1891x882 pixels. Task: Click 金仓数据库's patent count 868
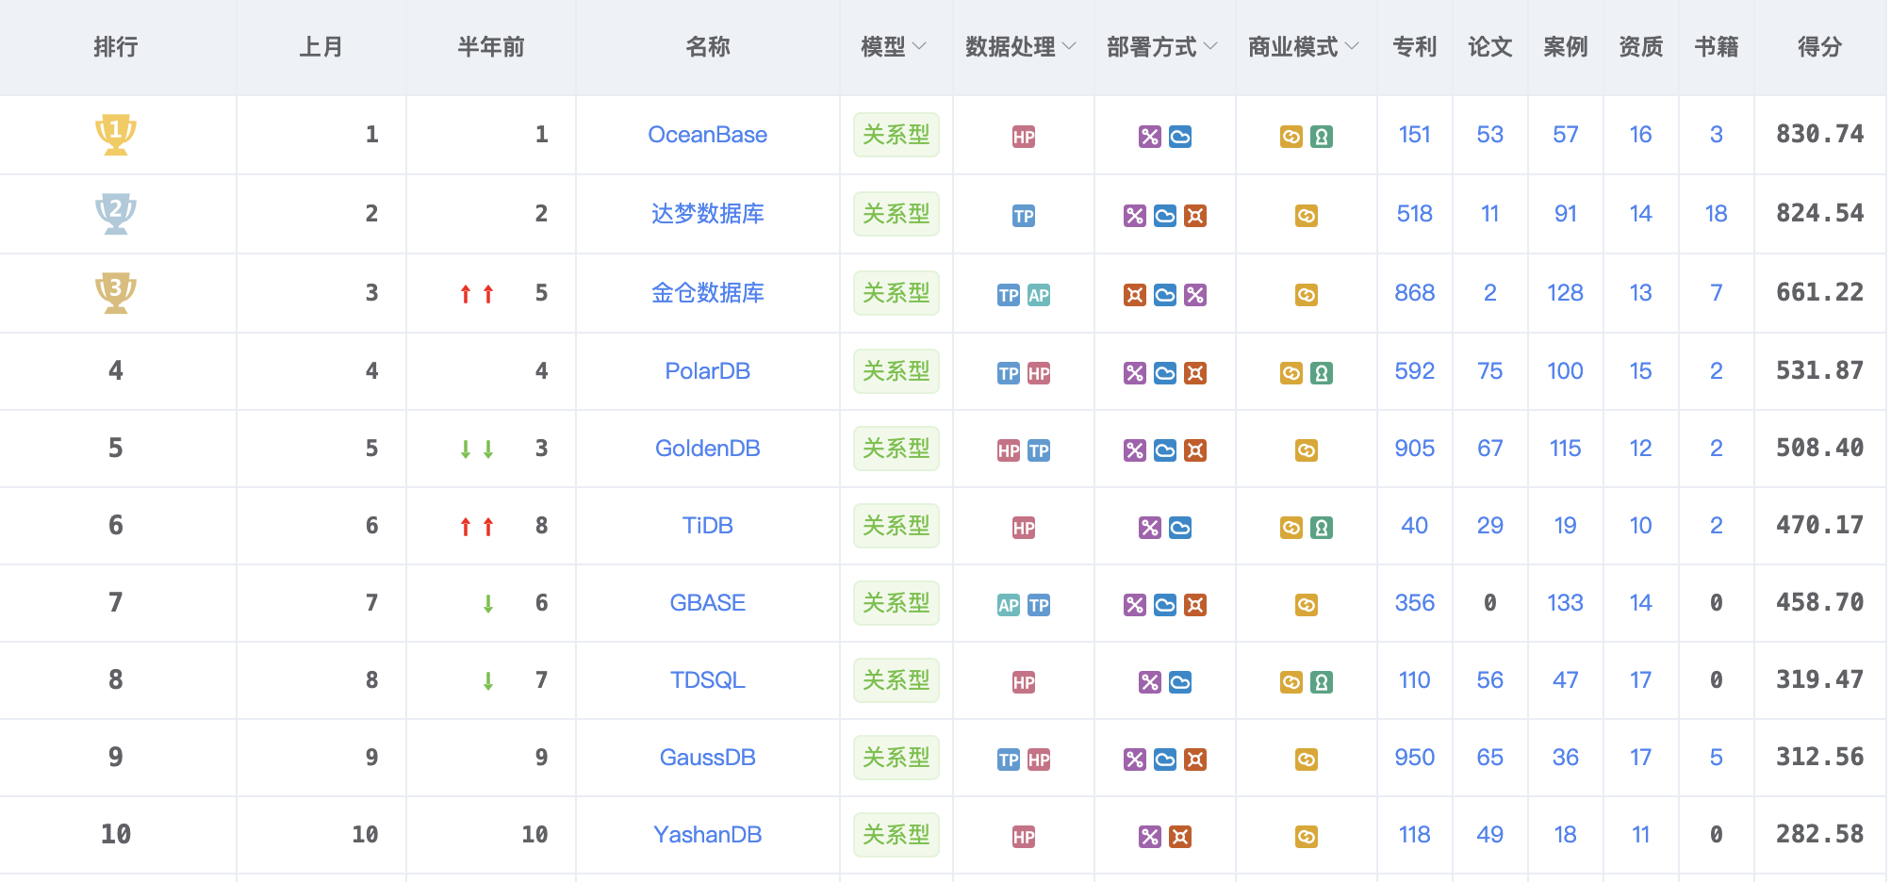point(1415,293)
